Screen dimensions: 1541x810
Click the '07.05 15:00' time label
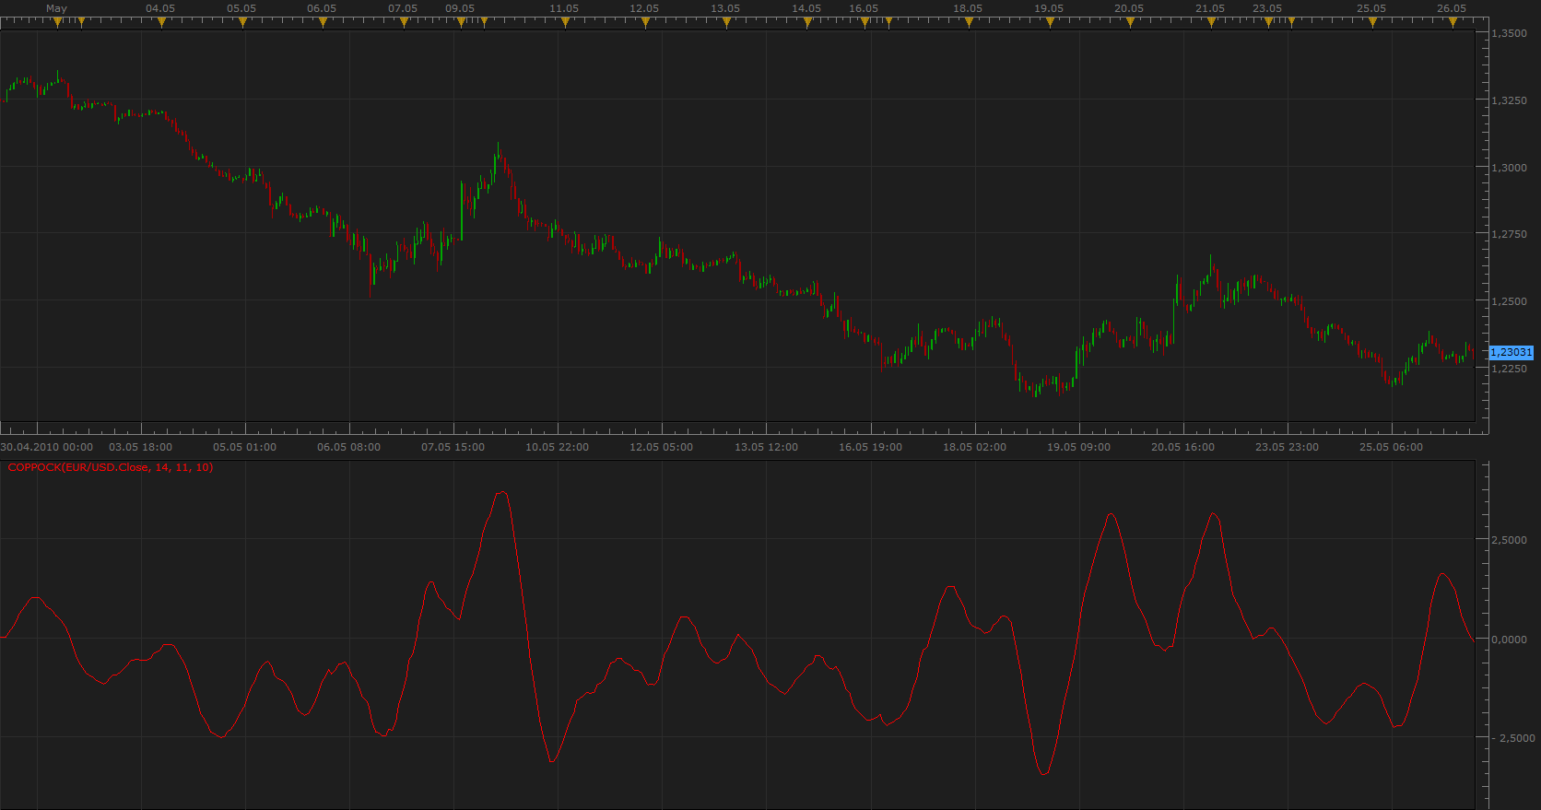(453, 447)
